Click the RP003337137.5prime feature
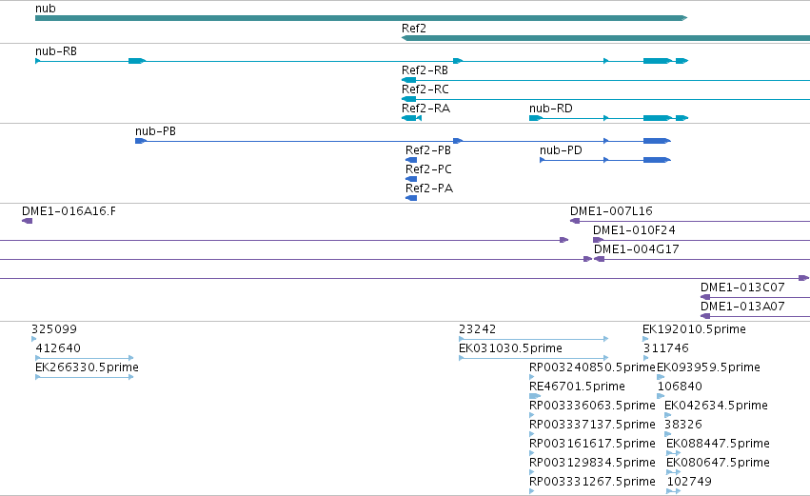The image size is (810, 496). (x=531, y=434)
